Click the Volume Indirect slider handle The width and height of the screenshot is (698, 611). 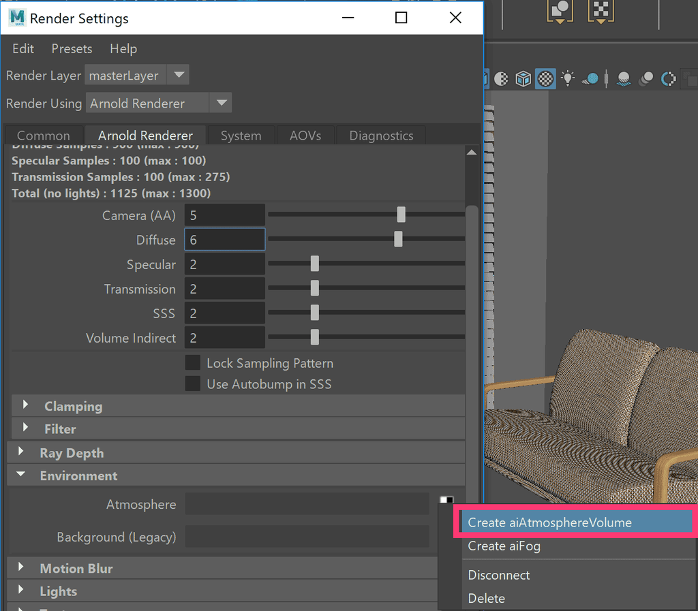point(315,336)
